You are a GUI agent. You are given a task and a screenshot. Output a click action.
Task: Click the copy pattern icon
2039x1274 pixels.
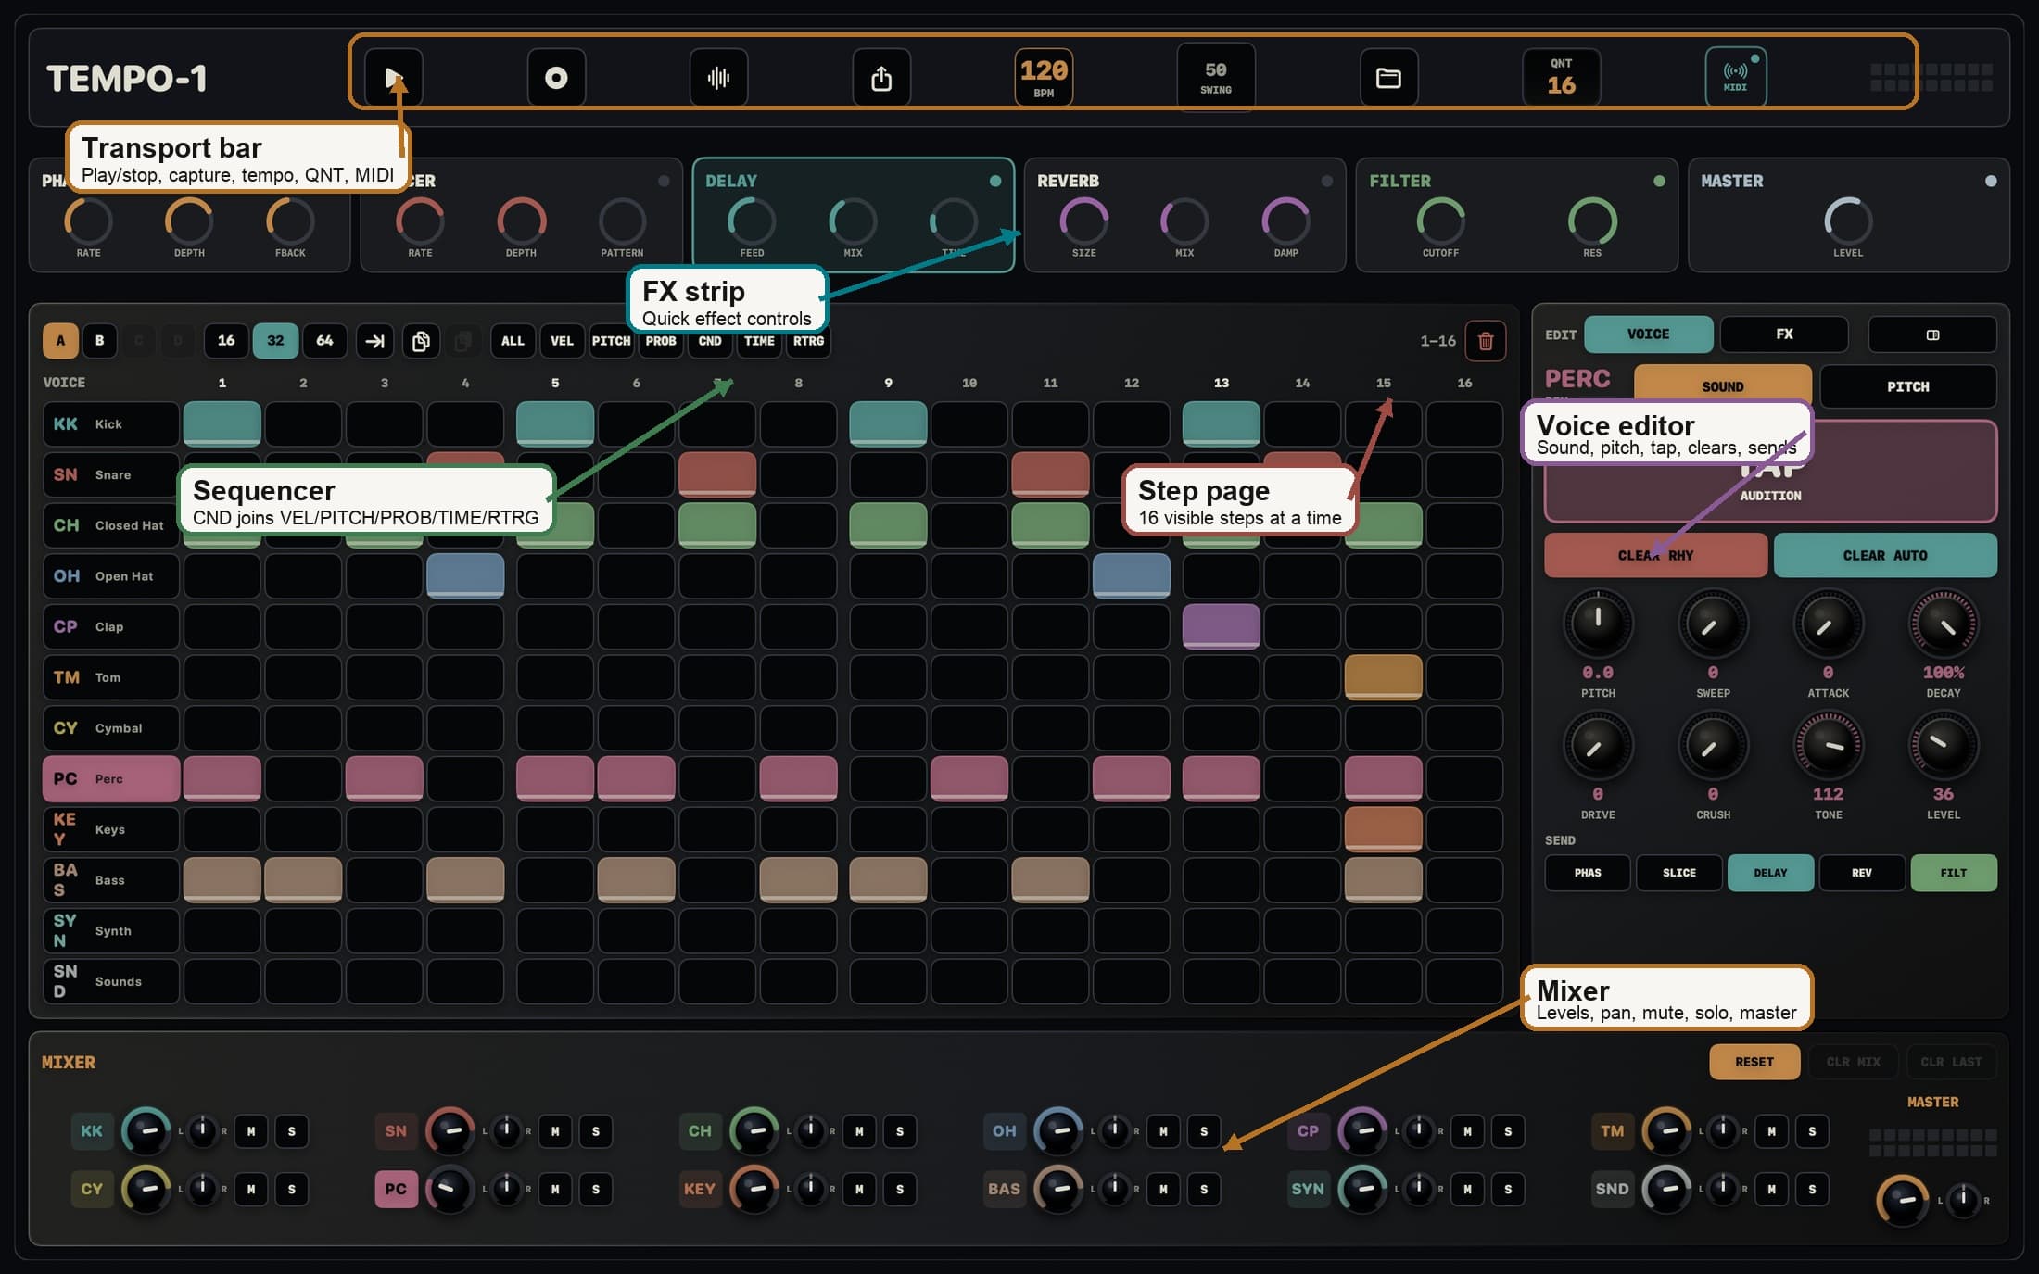point(421,341)
